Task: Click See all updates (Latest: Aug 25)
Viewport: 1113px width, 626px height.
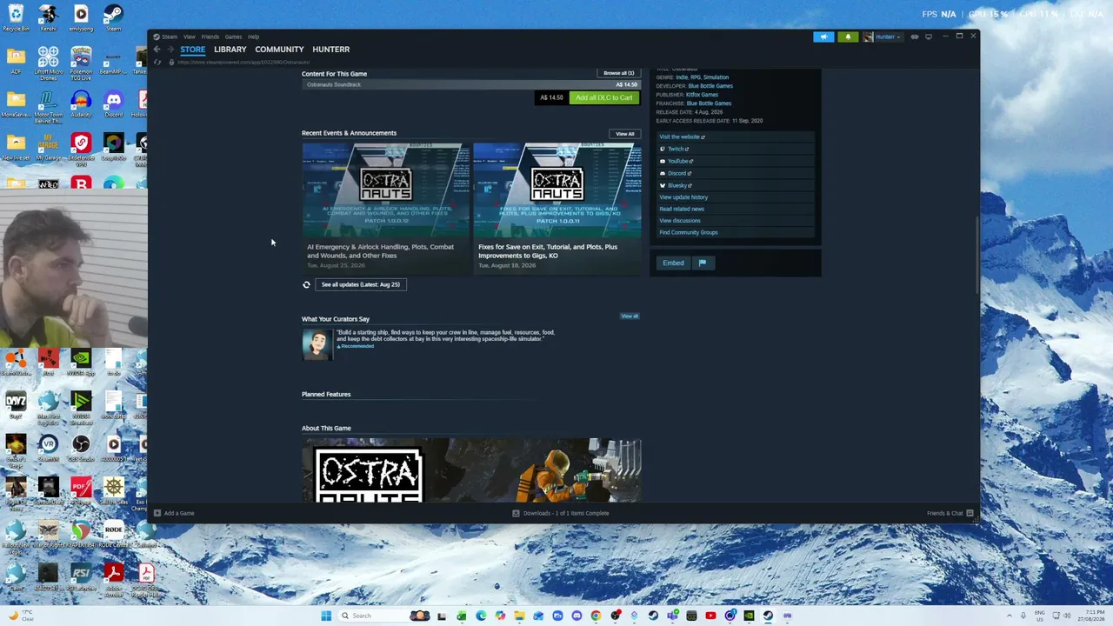Action: [x=360, y=284]
